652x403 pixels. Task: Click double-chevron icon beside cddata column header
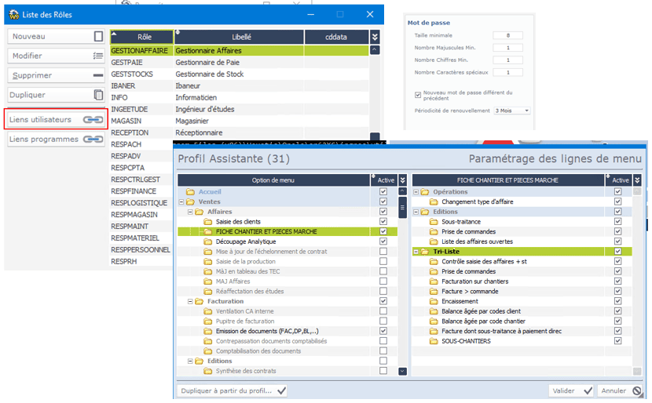click(375, 37)
